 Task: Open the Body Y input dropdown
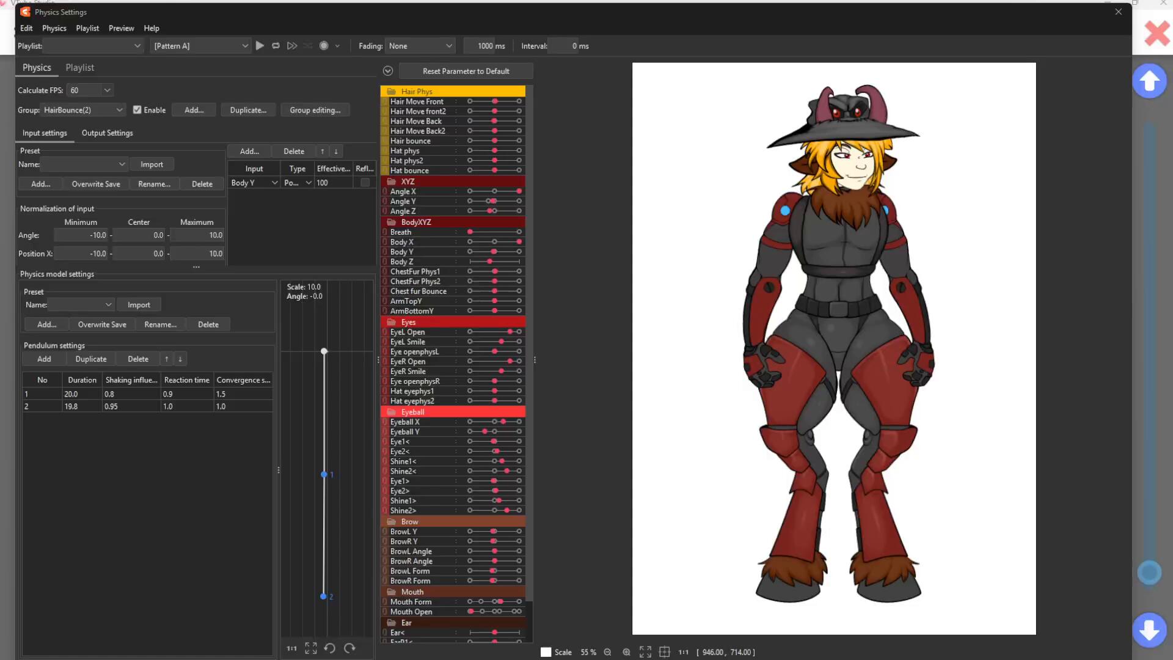[x=254, y=183]
